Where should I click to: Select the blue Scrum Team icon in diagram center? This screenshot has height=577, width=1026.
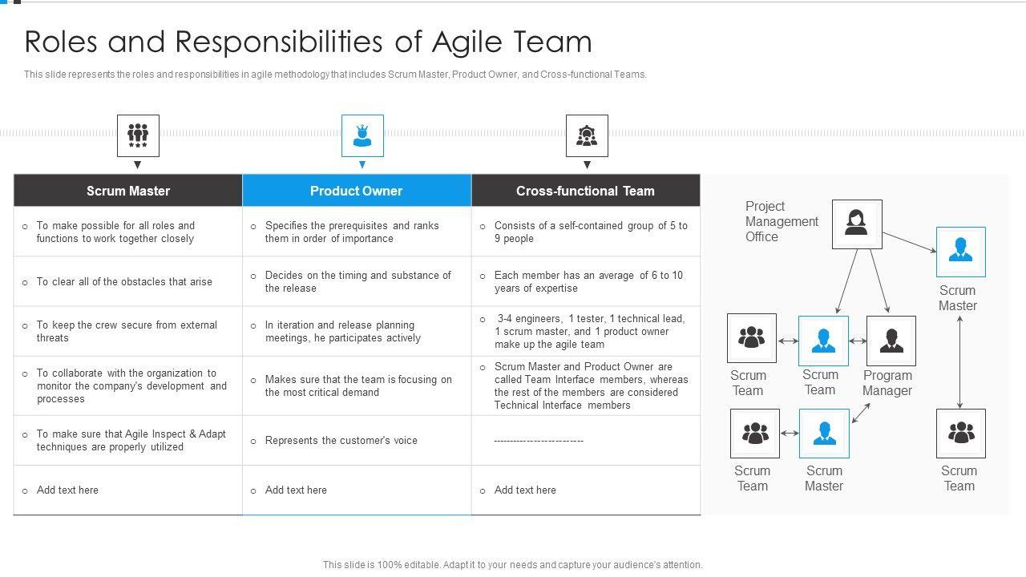(823, 341)
